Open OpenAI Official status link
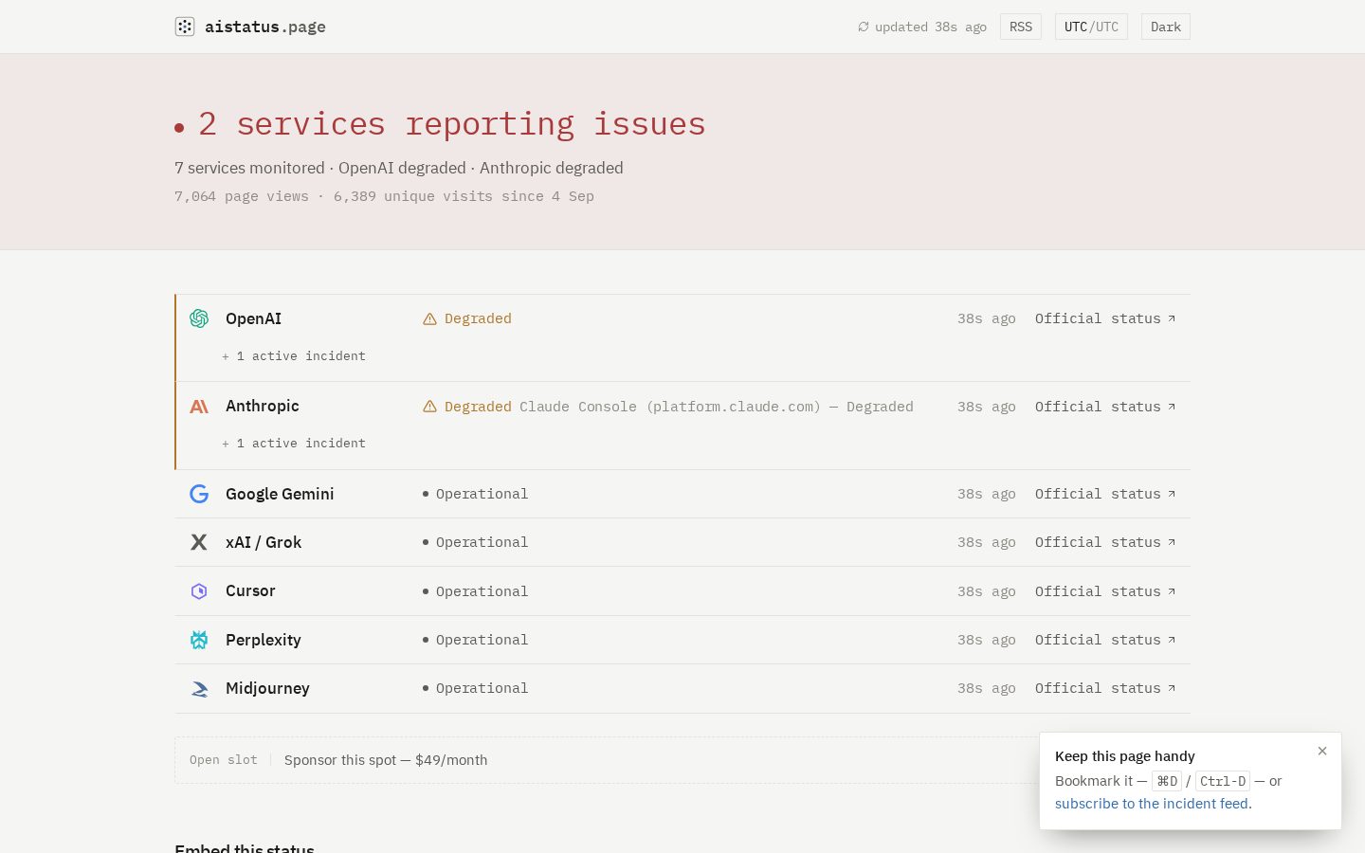This screenshot has height=853, width=1365. 1105,318
